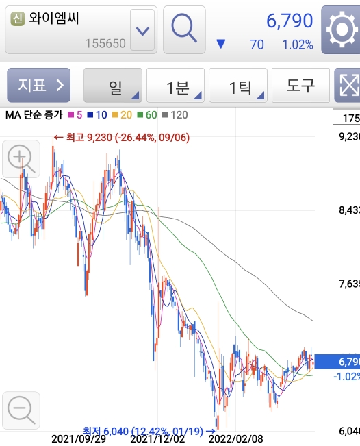Tap the 2021/09/29 date axis label
Viewport: 360px width, 446px height.
coord(79,439)
